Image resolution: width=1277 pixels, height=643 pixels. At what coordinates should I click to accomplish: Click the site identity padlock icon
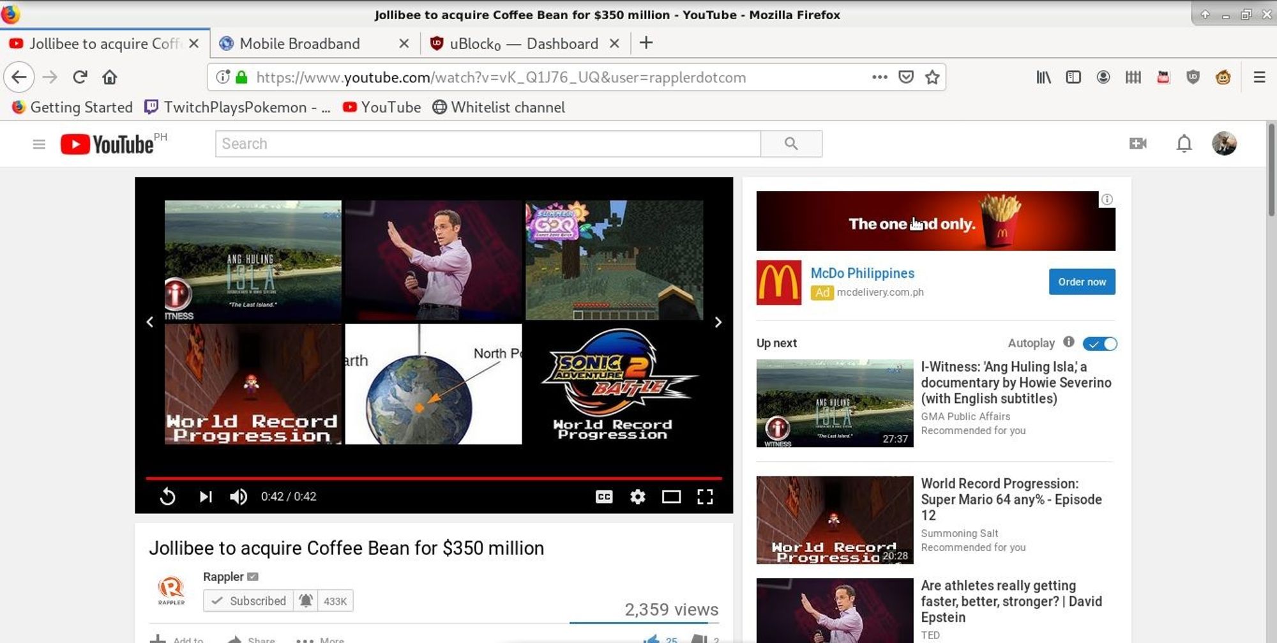point(241,77)
